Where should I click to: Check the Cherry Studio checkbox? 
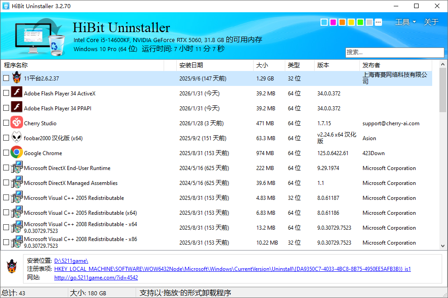click(6, 123)
